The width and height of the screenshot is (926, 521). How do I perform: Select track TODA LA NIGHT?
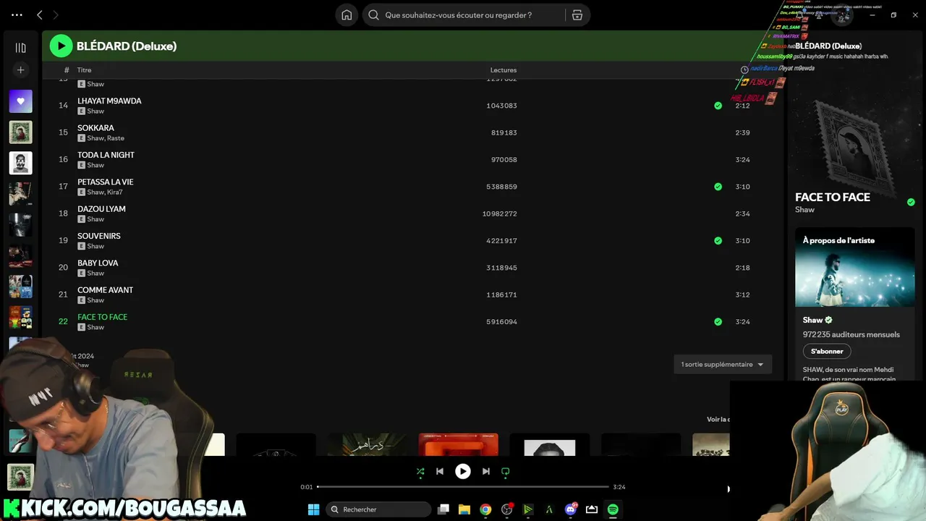pyautogui.click(x=106, y=155)
